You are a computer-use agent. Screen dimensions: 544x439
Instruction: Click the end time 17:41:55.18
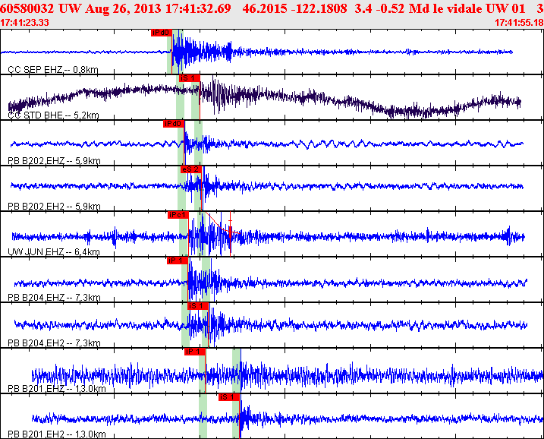pos(519,23)
